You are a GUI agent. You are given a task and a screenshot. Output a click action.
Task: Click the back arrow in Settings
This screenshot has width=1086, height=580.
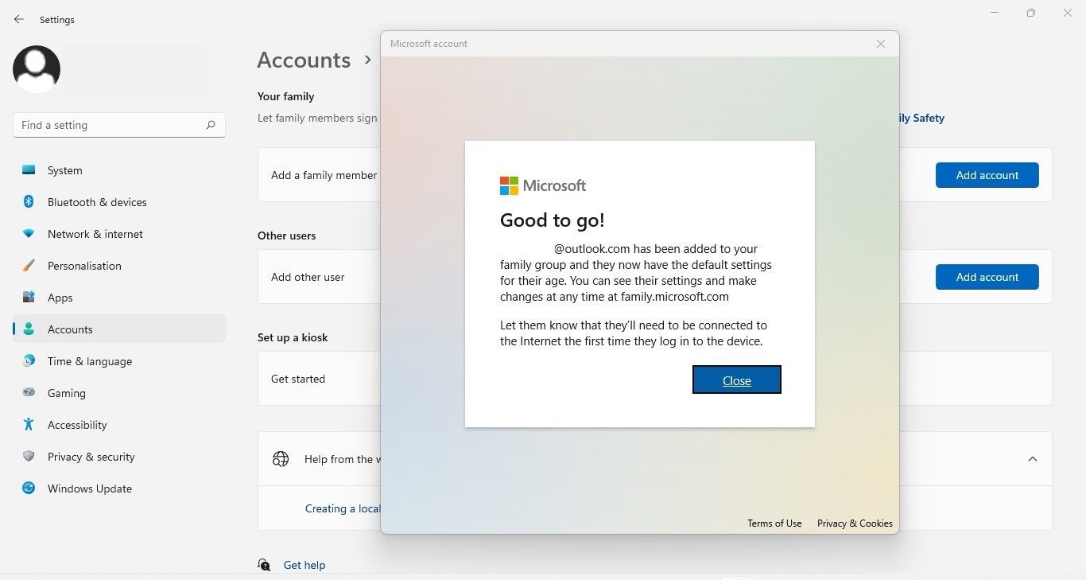19,19
